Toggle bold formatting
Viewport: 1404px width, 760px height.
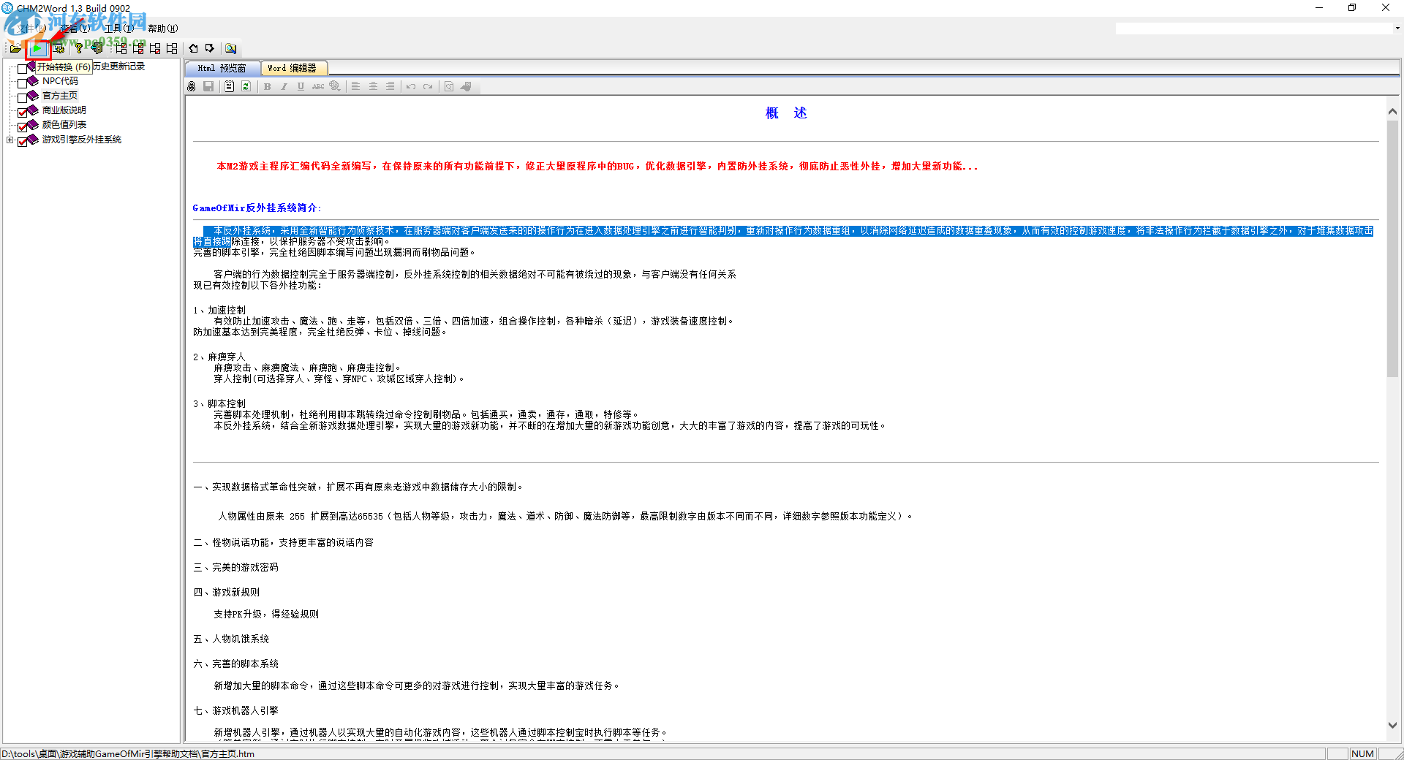267,86
